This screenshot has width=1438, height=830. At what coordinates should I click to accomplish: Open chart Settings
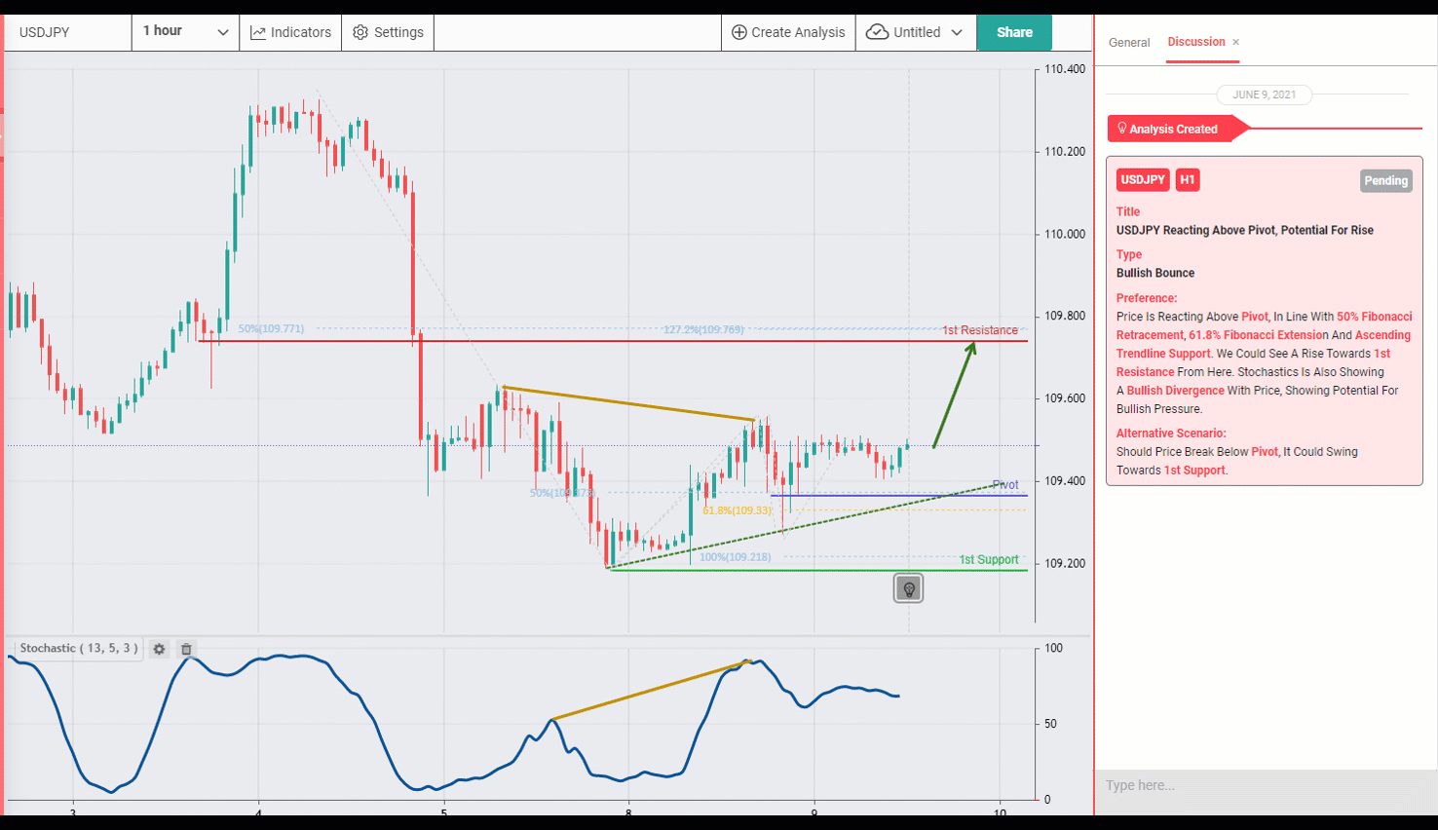[388, 32]
